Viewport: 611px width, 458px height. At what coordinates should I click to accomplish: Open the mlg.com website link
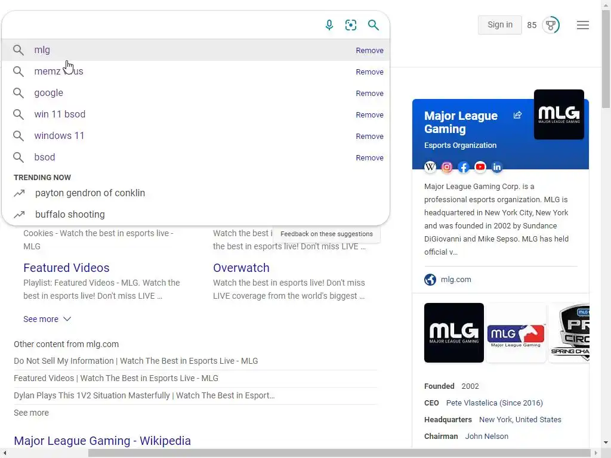(x=456, y=280)
